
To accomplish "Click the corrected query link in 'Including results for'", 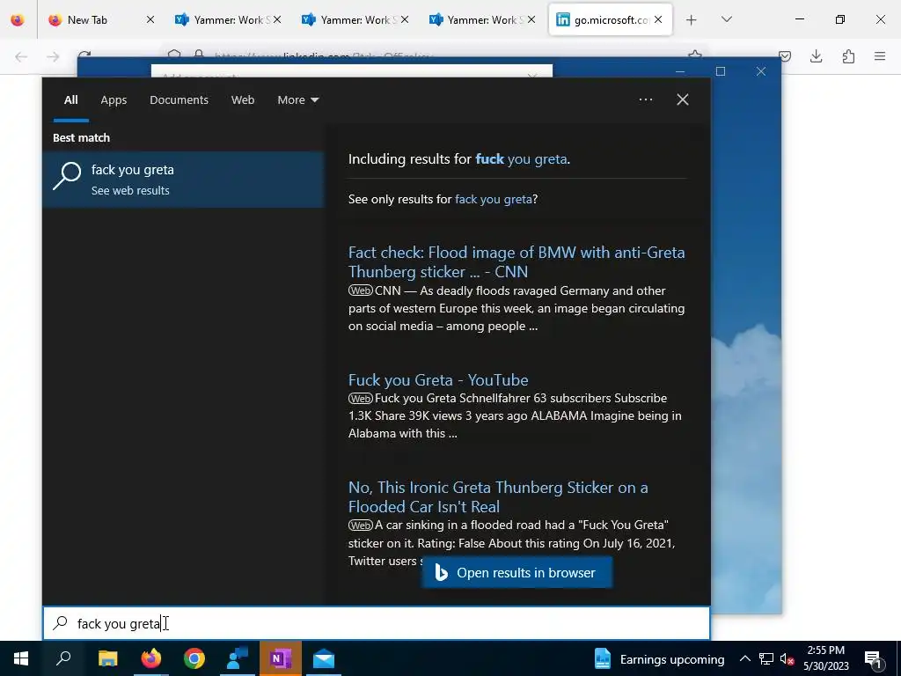I will point(521,158).
